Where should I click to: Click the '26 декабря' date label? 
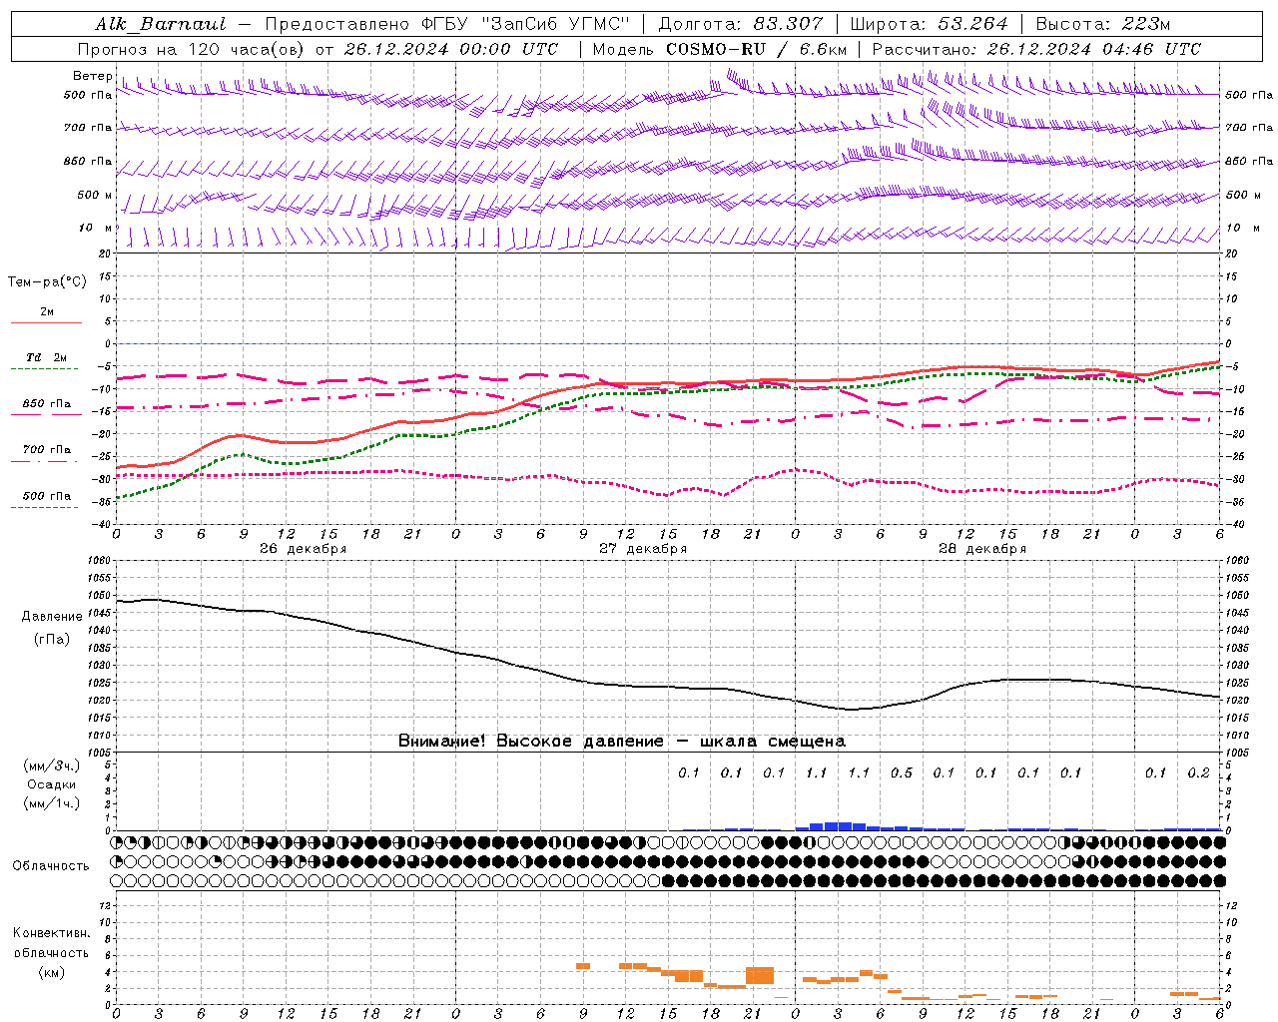click(304, 549)
